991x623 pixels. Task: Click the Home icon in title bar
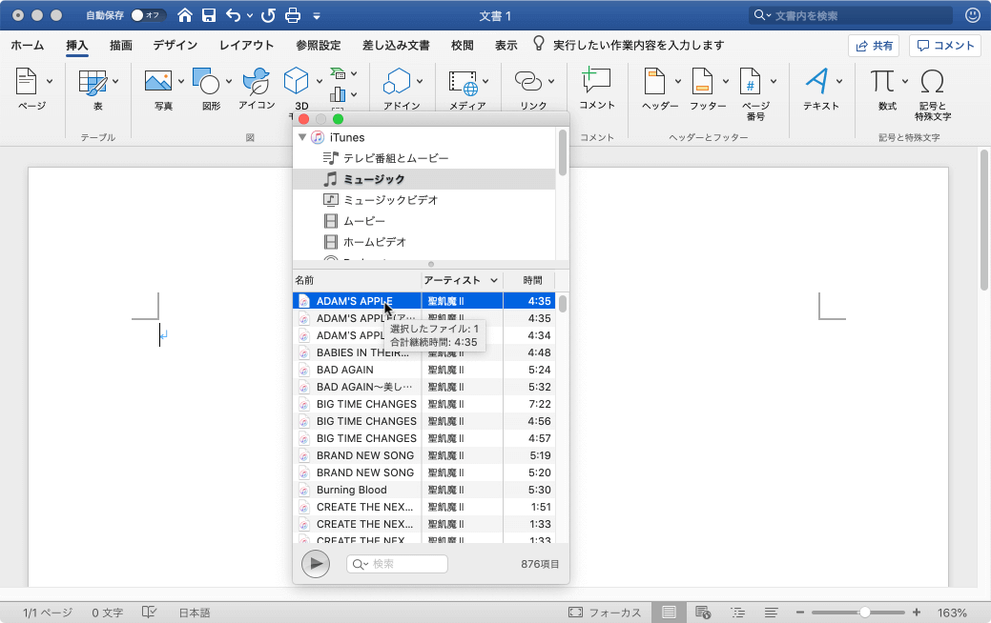point(184,15)
